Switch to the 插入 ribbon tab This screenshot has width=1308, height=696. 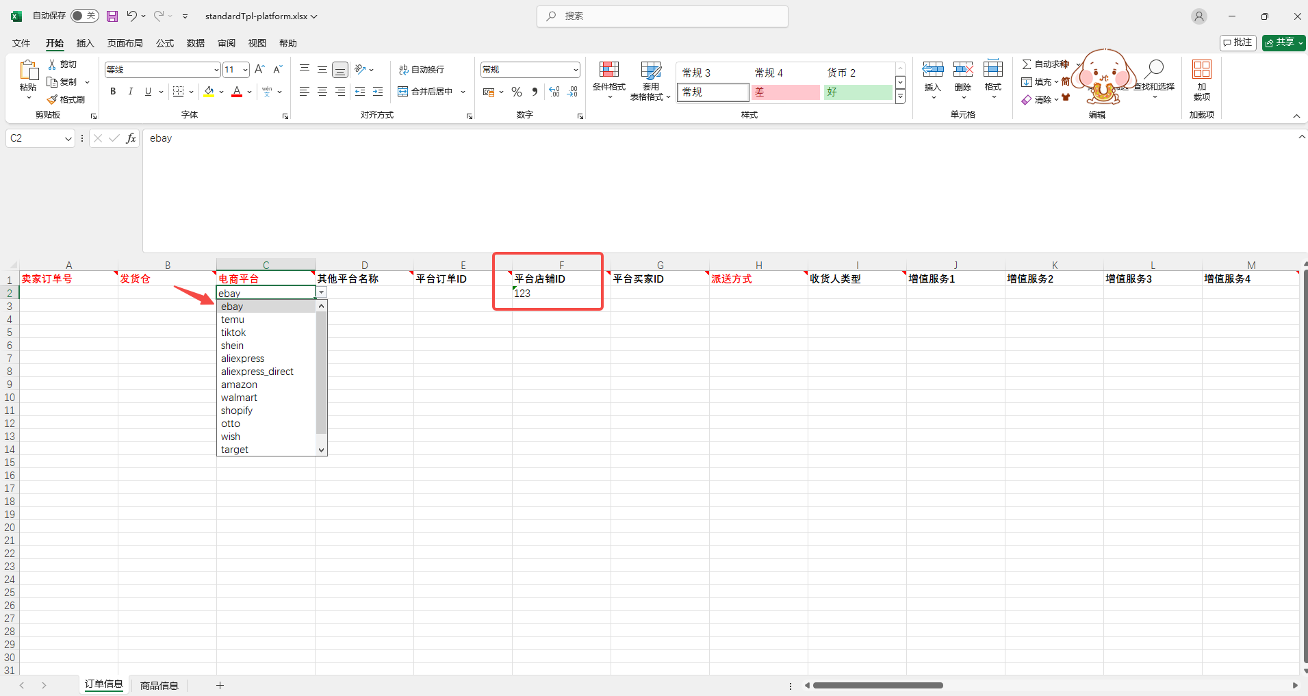click(x=85, y=43)
